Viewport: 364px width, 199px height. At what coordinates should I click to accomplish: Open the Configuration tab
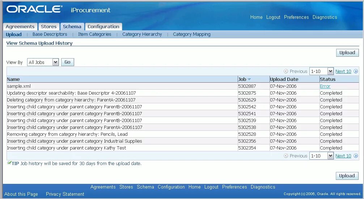tap(103, 27)
